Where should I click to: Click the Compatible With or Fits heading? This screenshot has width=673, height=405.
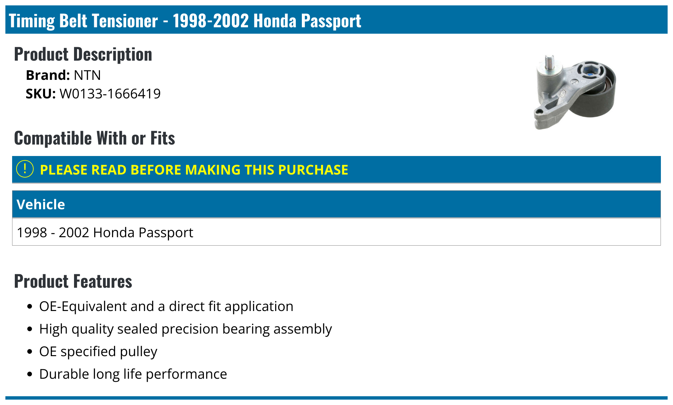tap(95, 138)
